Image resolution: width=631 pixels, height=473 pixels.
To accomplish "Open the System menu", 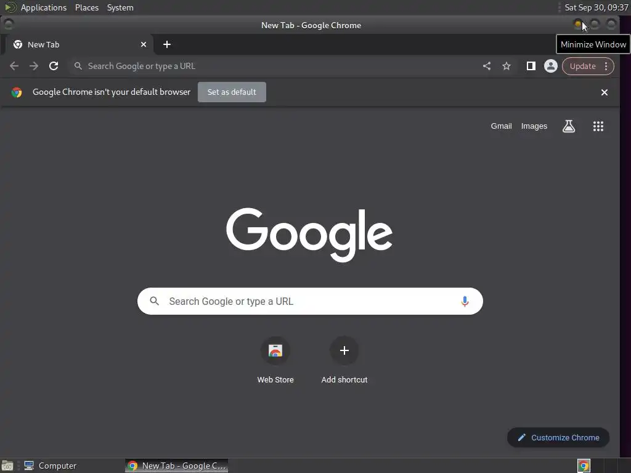I will coord(120,7).
